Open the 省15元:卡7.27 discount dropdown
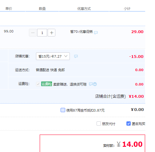155x152 pixels. tap(53, 56)
